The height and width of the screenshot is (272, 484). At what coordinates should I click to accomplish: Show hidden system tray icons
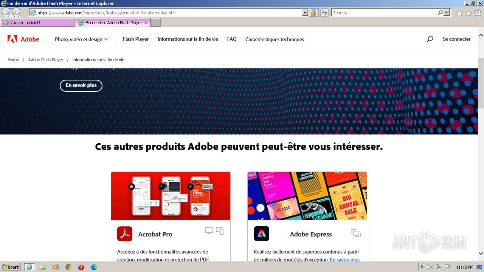[422, 267]
